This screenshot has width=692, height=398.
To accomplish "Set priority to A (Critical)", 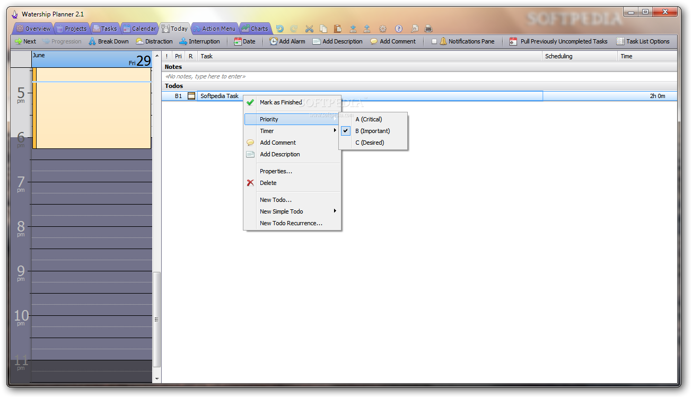I will point(373,119).
